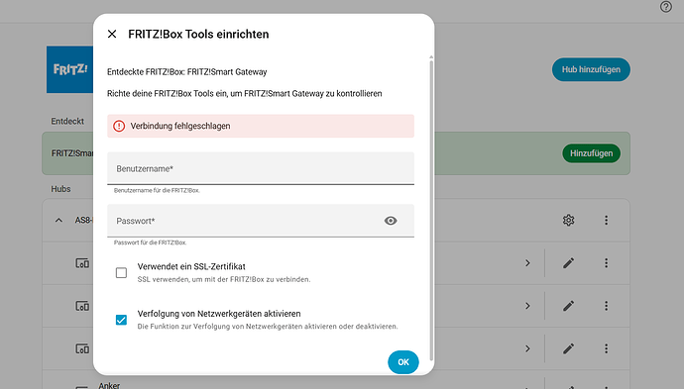Click text Entdeckte FRITZ!Box: FRITZ!Smart Gateway
This screenshot has width=684, height=389.
(186, 72)
